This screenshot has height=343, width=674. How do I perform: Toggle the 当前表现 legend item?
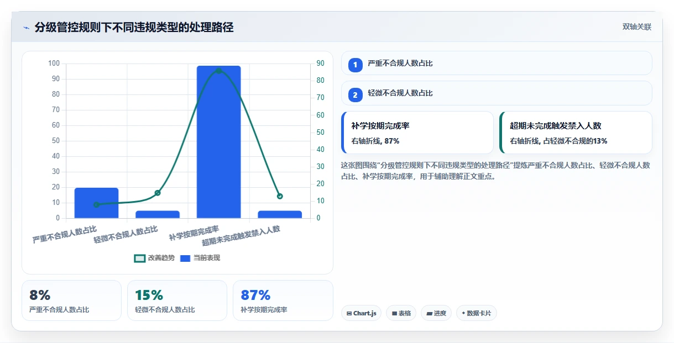click(x=200, y=258)
